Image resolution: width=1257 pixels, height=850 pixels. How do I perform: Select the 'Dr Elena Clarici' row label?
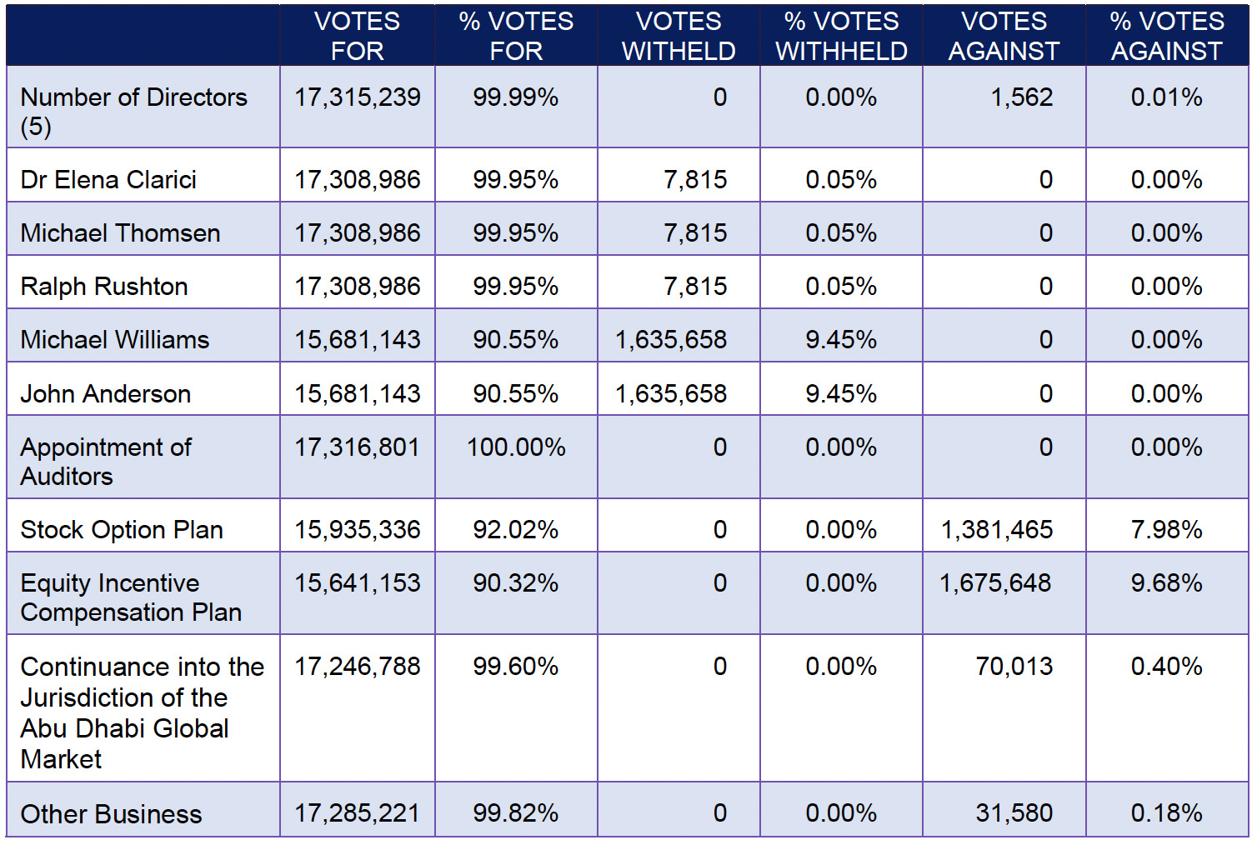point(108,179)
